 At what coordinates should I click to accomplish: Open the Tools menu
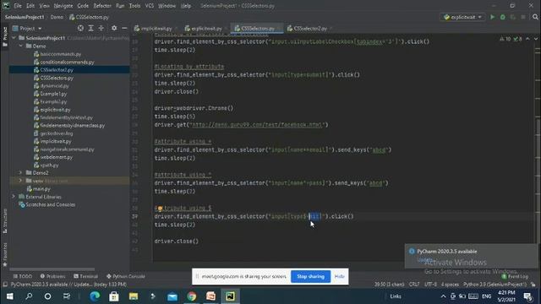pos(134,6)
